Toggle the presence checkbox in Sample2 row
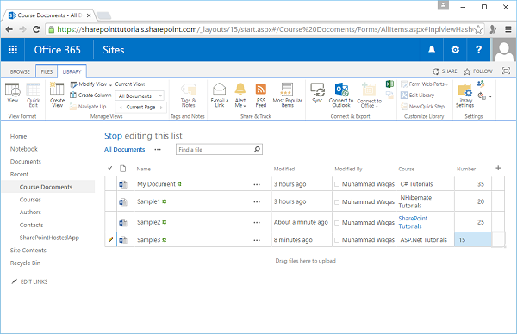This screenshot has width=517, height=334. [x=337, y=223]
